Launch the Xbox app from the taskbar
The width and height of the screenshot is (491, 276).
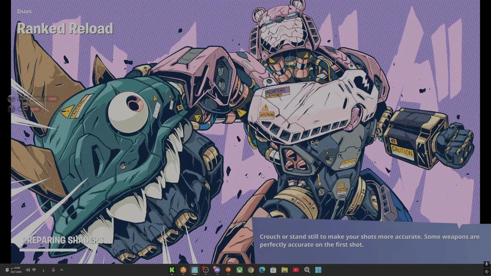239,270
